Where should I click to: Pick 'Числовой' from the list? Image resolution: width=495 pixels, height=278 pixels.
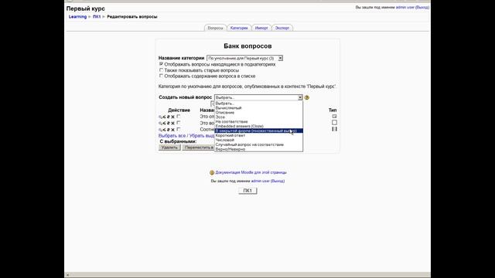(x=258, y=140)
